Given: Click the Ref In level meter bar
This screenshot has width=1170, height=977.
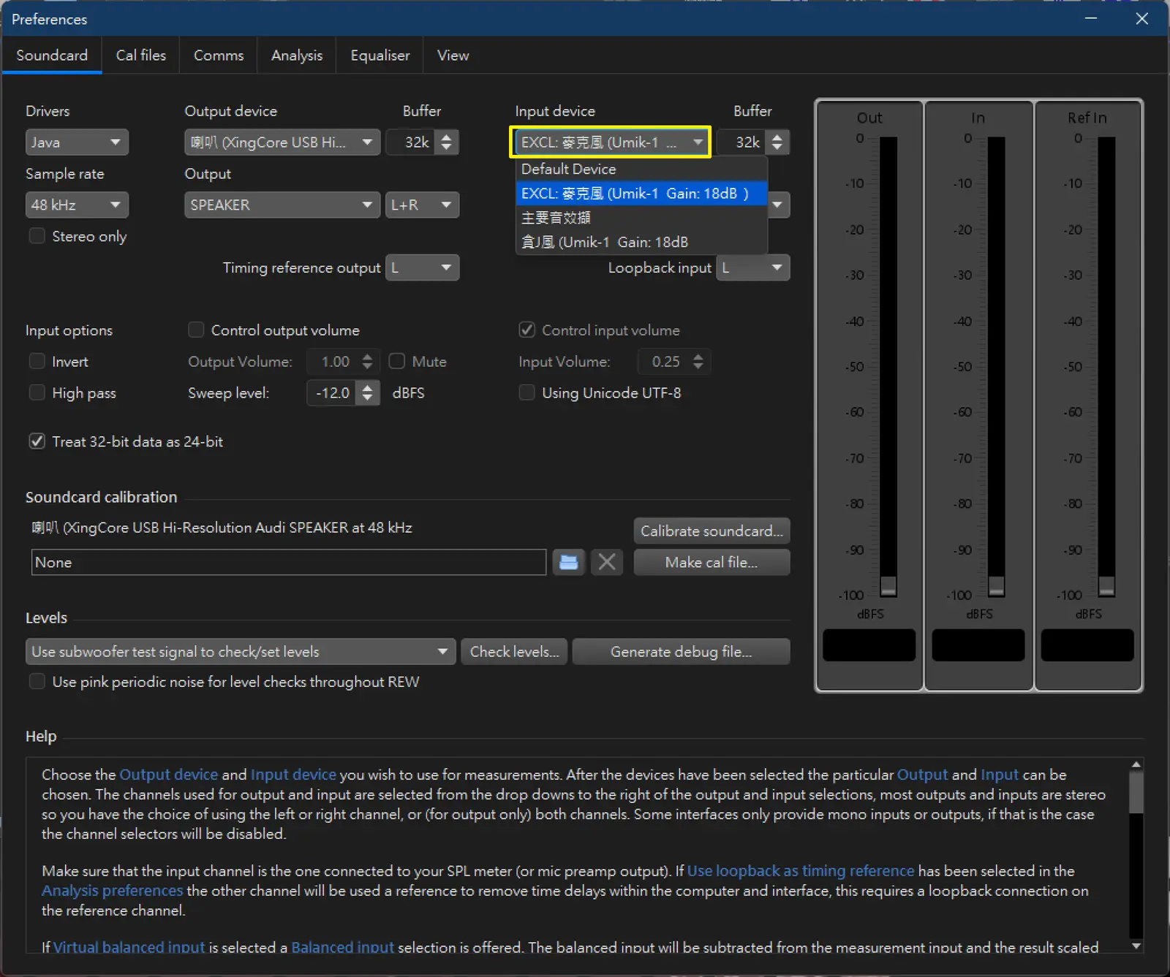Looking at the screenshot, I should tap(1106, 366).
